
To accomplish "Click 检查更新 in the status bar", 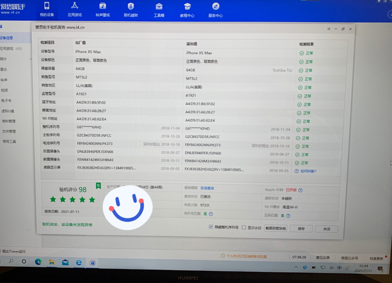I will point(376,259).
